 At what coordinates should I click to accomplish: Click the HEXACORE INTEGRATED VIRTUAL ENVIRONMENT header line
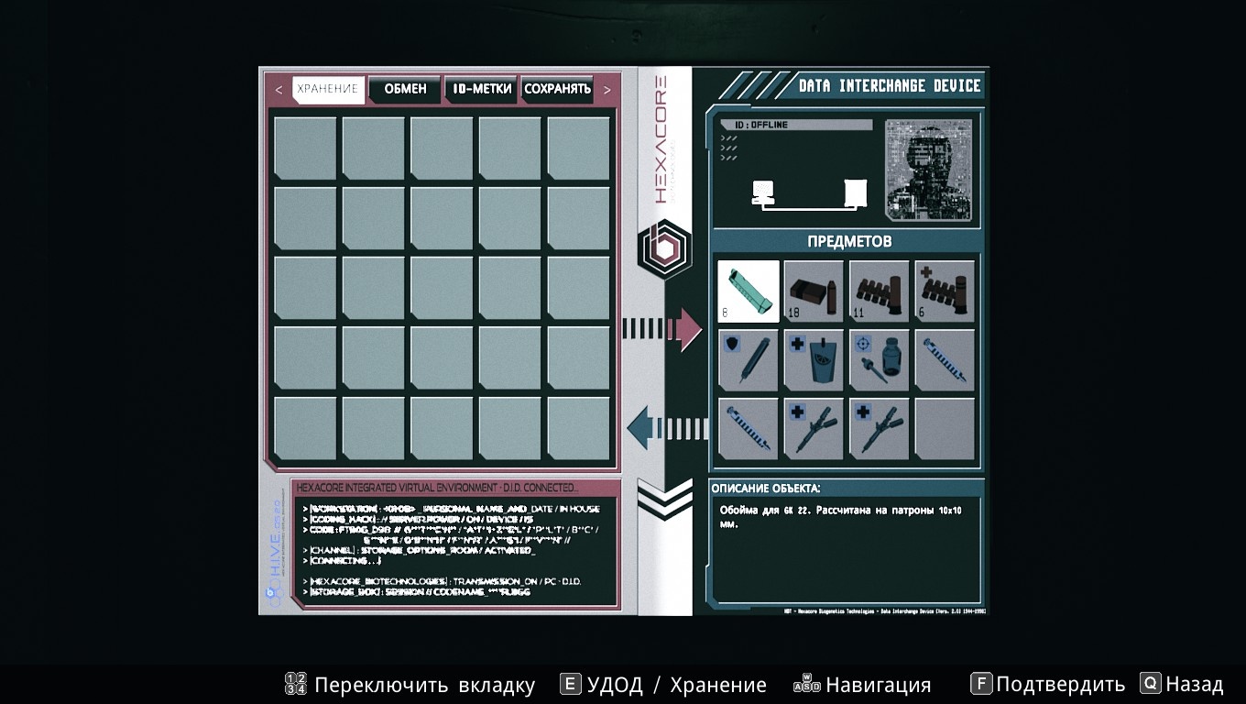(437, 488)
